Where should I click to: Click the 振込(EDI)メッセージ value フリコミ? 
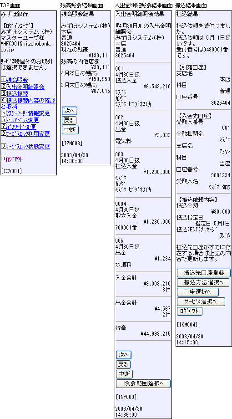(225, 235)
